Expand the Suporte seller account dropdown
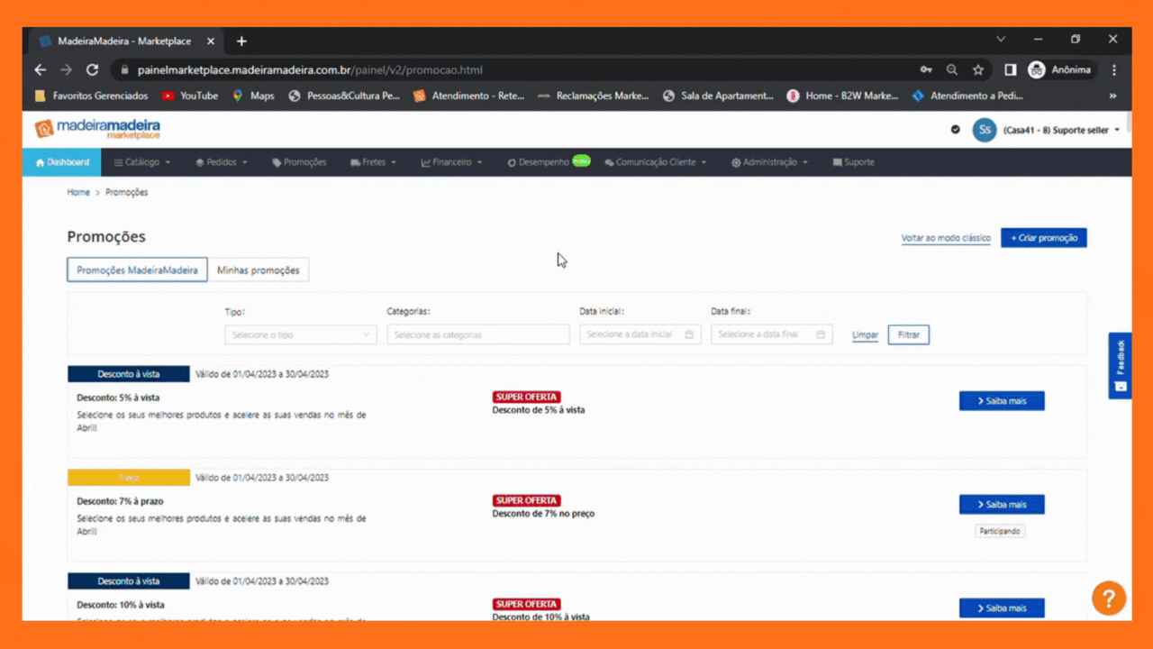The width and height of the screenshot is (1153, 649). click(x=1061, y=130)
